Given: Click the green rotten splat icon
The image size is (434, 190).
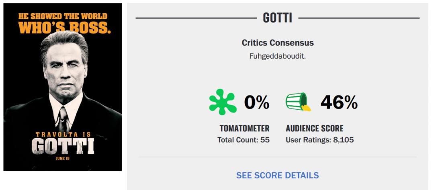Looking at the screenshot, I should [223, 102].
